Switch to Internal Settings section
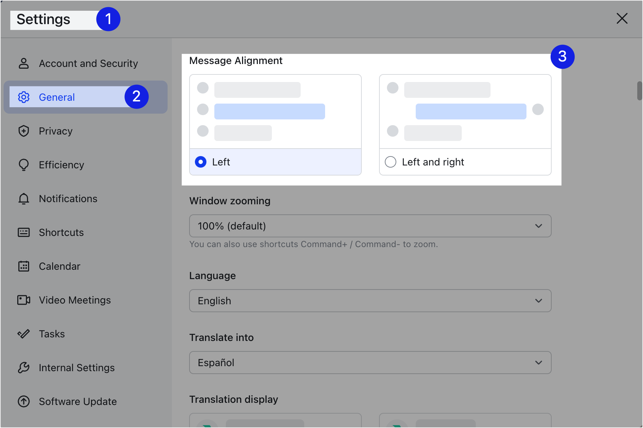This screenshot has height=428, width=643. coord(76,368)
